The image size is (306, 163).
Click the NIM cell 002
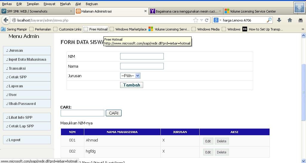tap(72, 151)
